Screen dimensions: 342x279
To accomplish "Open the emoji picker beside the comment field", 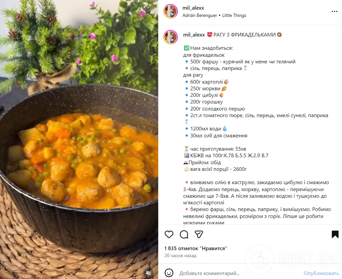I will (170, 273).
